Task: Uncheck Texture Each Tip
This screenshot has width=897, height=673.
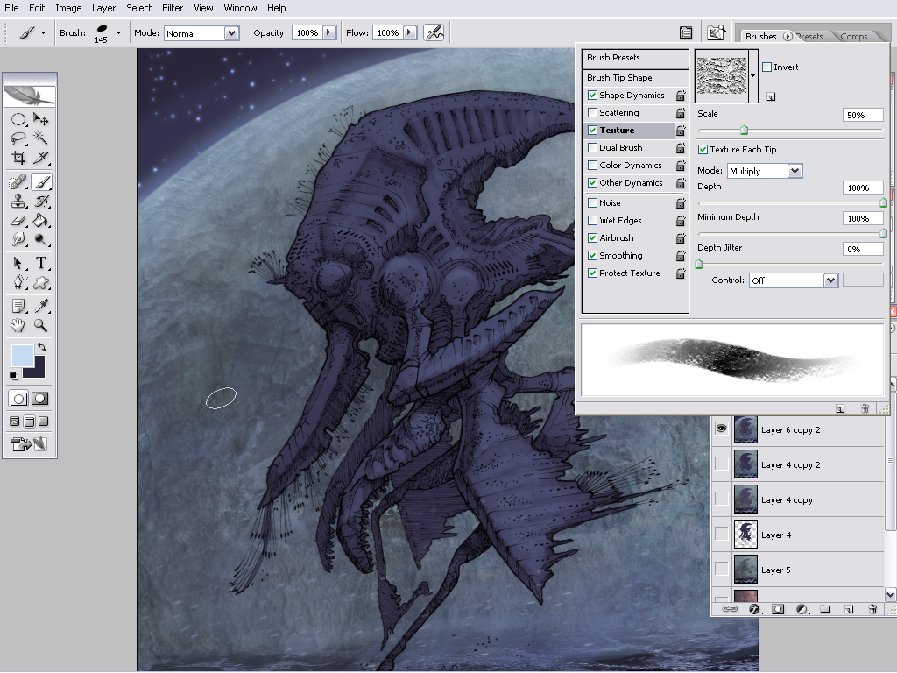Action: tap(703, 149)
